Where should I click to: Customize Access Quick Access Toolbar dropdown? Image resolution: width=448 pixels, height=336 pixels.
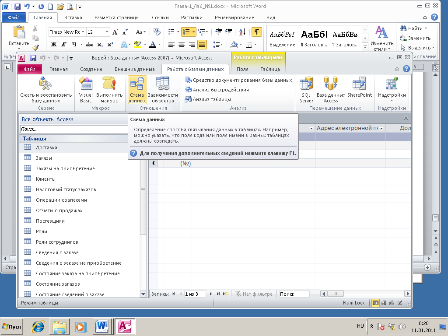[71, 59]
